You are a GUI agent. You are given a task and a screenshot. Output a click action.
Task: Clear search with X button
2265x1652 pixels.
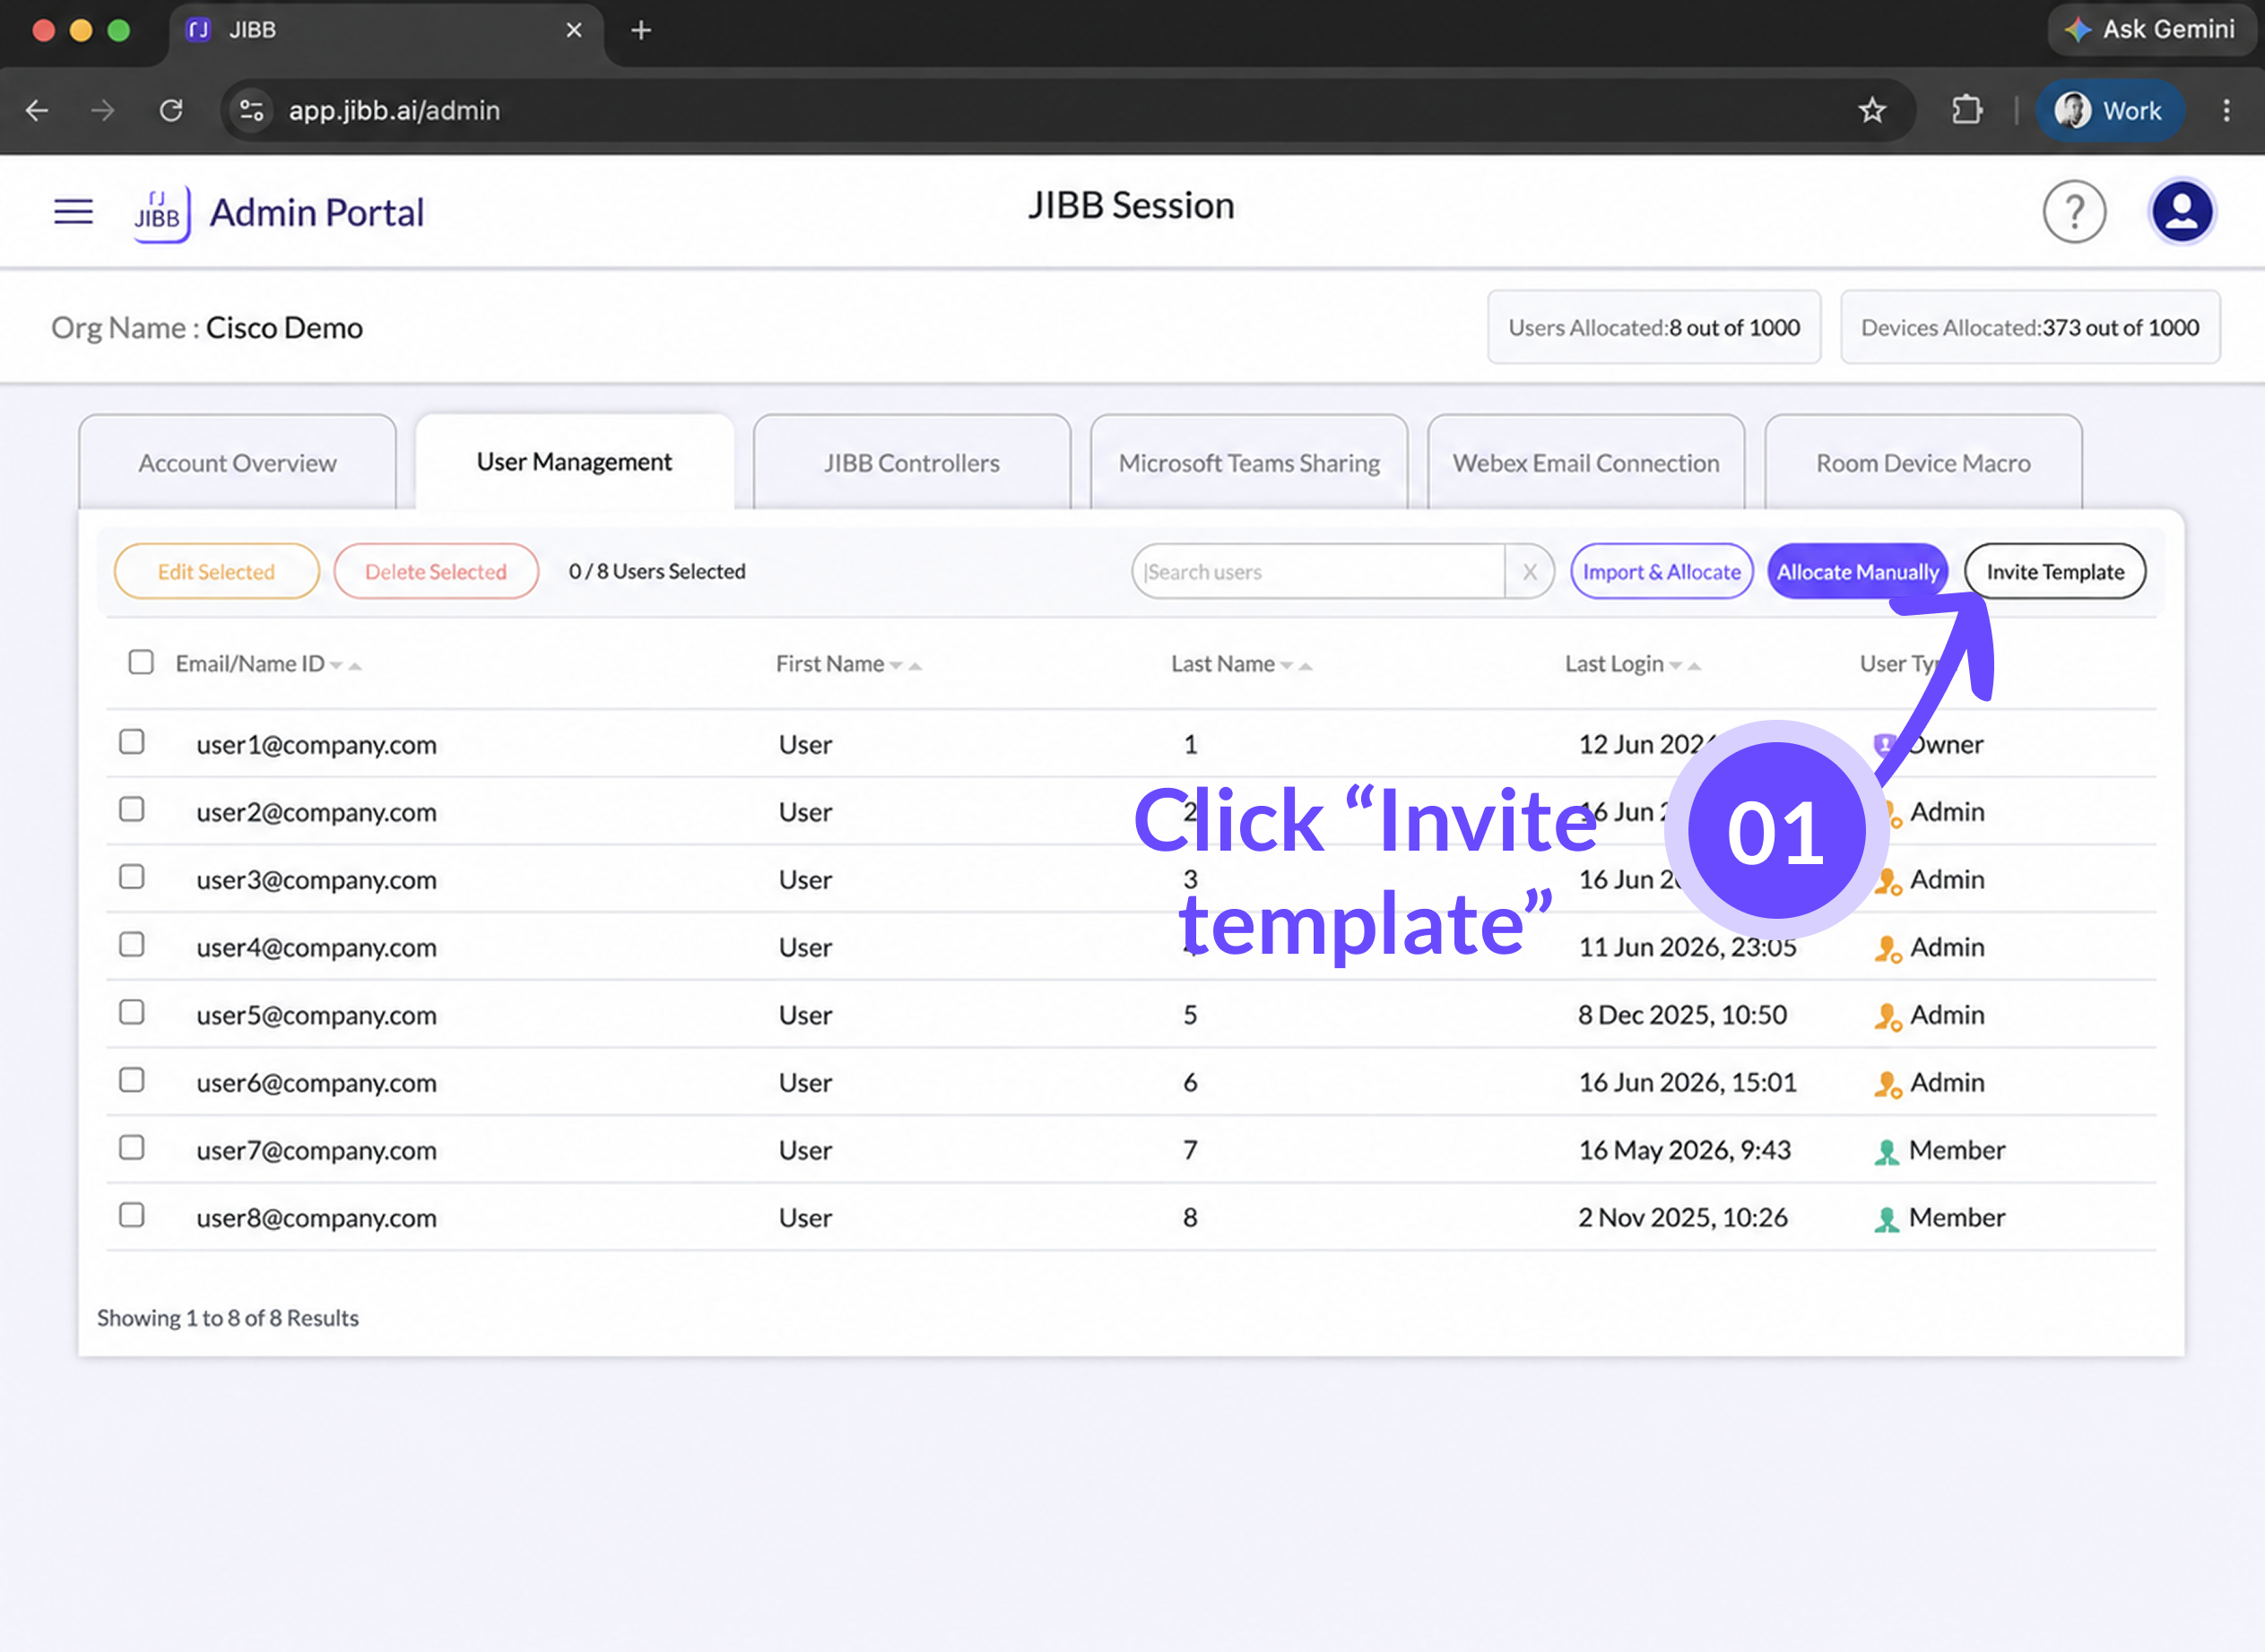(x=1530, y=572)
